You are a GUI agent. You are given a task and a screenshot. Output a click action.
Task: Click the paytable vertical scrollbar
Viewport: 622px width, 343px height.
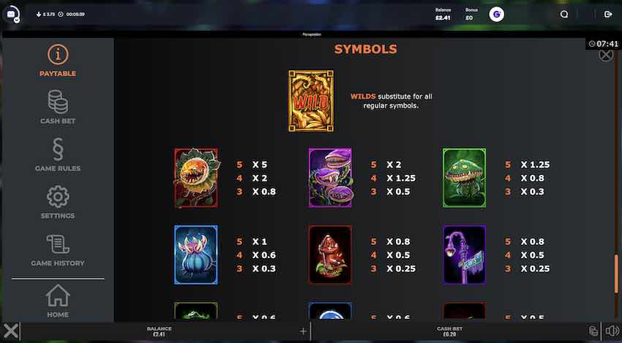(x=616, y=274)
